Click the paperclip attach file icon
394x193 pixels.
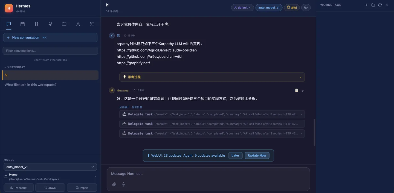[114, 184]
